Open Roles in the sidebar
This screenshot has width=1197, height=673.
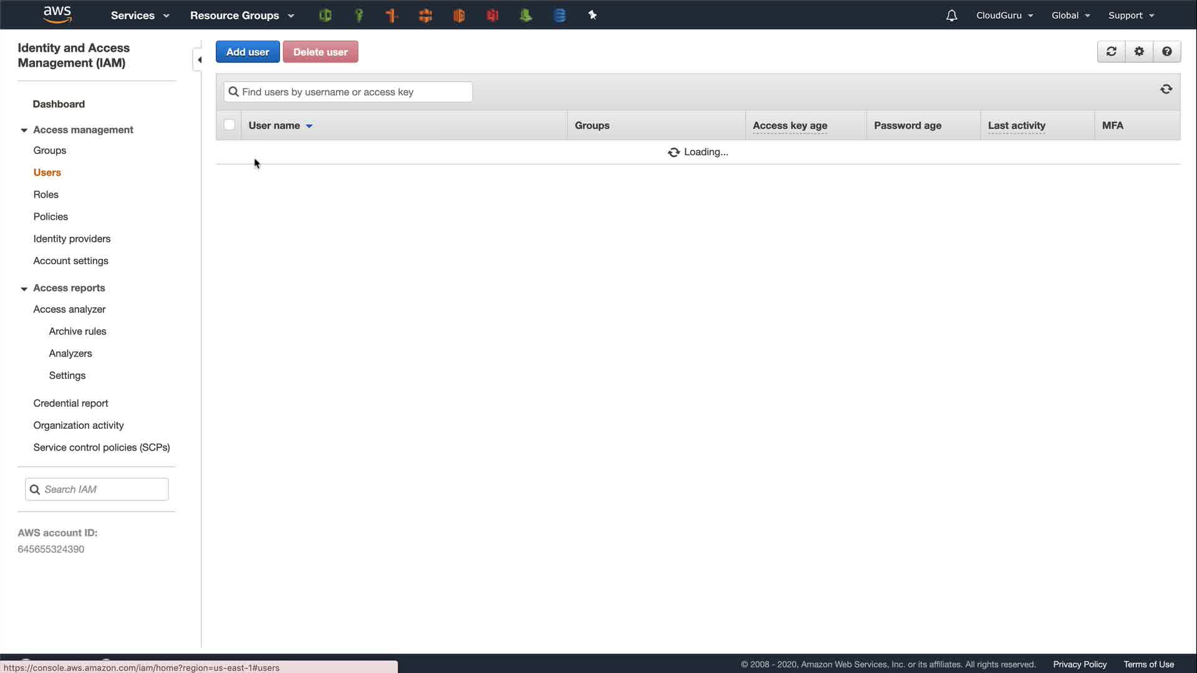(46, 194)
